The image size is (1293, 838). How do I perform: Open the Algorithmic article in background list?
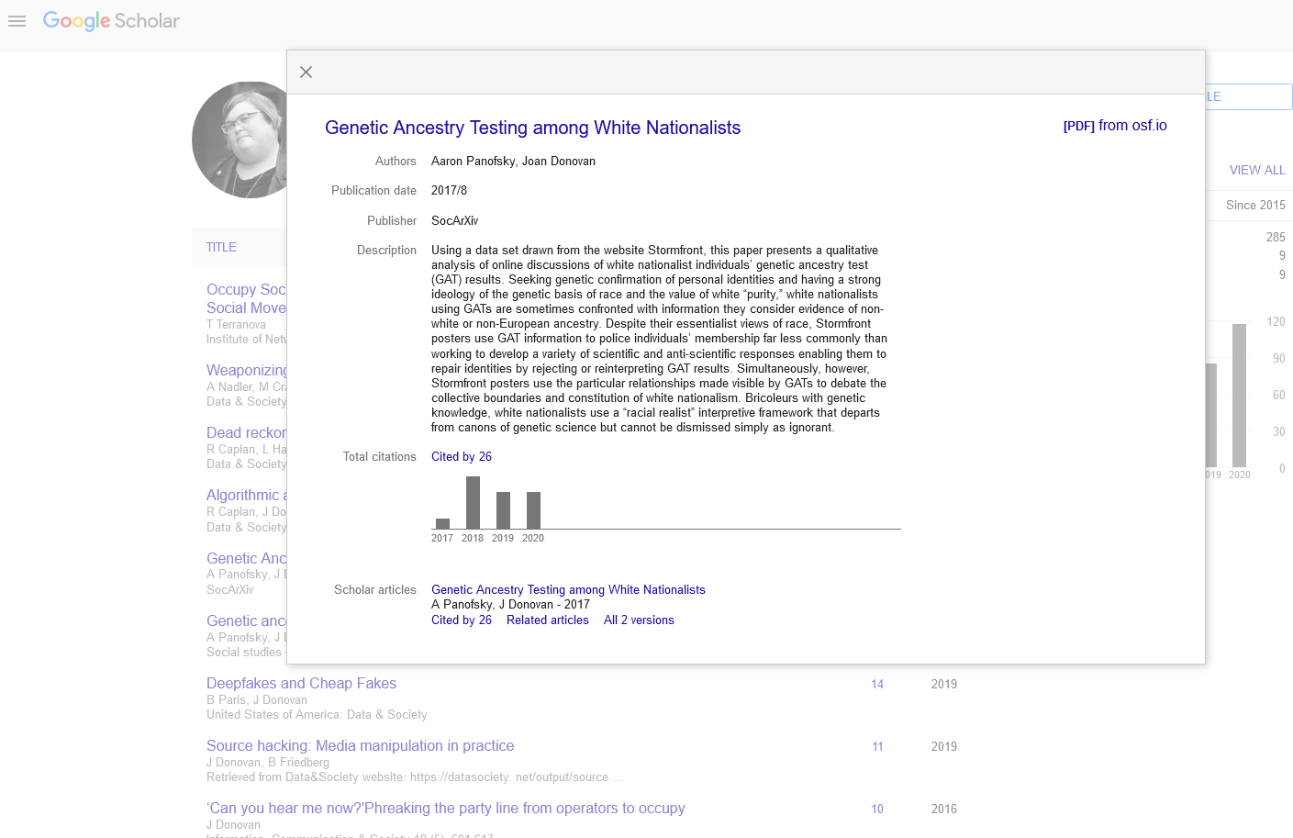tap(246, 495)
